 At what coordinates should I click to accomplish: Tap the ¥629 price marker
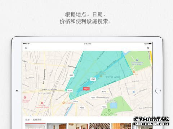pyautogui.click(x=82, y=107)
